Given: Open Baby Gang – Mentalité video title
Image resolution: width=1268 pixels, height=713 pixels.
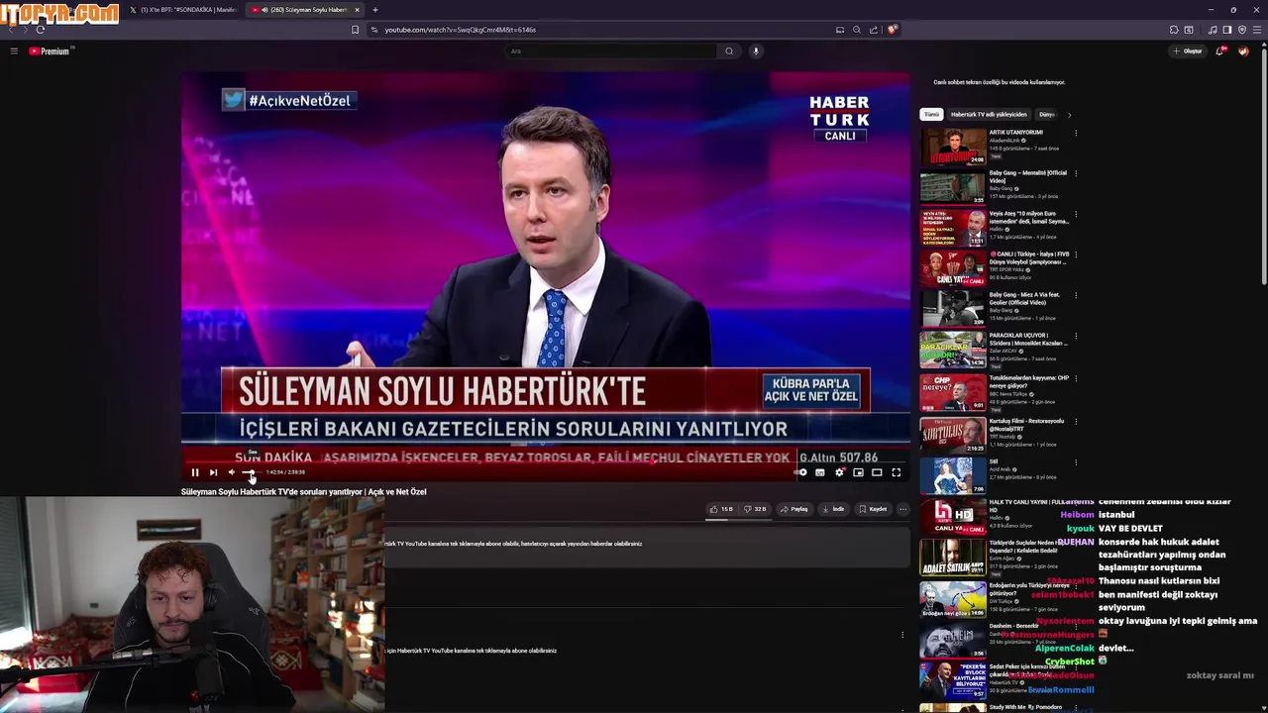Looking at the screenshot, I should 1028,176.
